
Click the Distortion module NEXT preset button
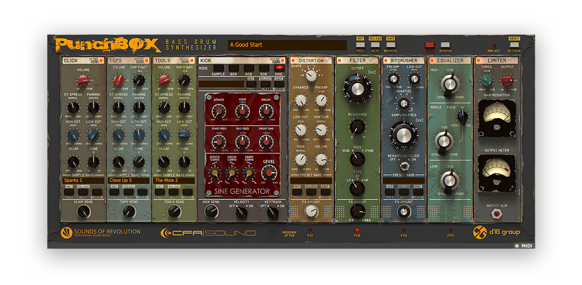[311, 192]
